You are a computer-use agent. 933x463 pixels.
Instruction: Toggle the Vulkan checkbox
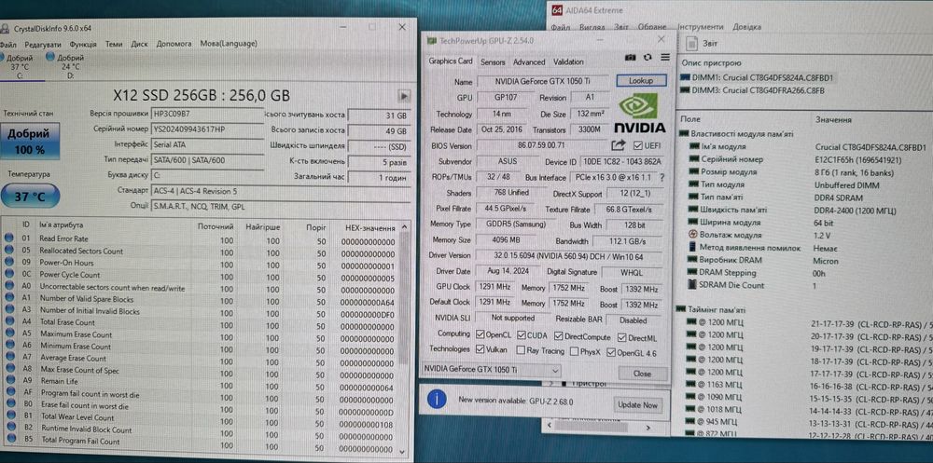tap(480, 349)
